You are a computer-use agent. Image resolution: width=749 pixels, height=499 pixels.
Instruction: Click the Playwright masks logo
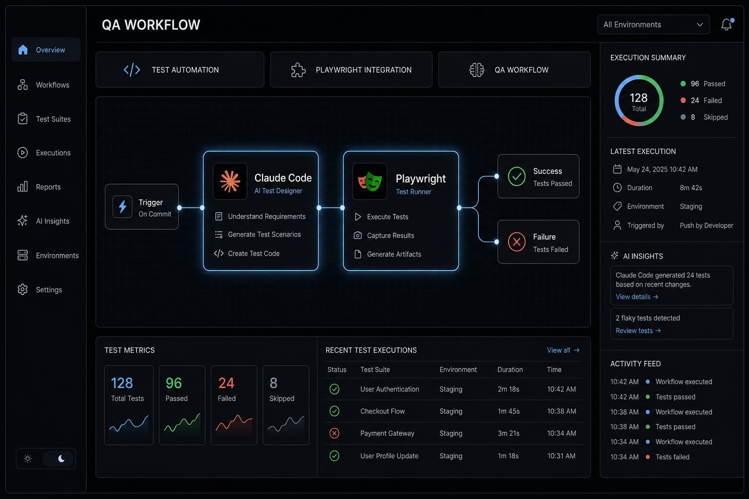(x=370, y=181)
